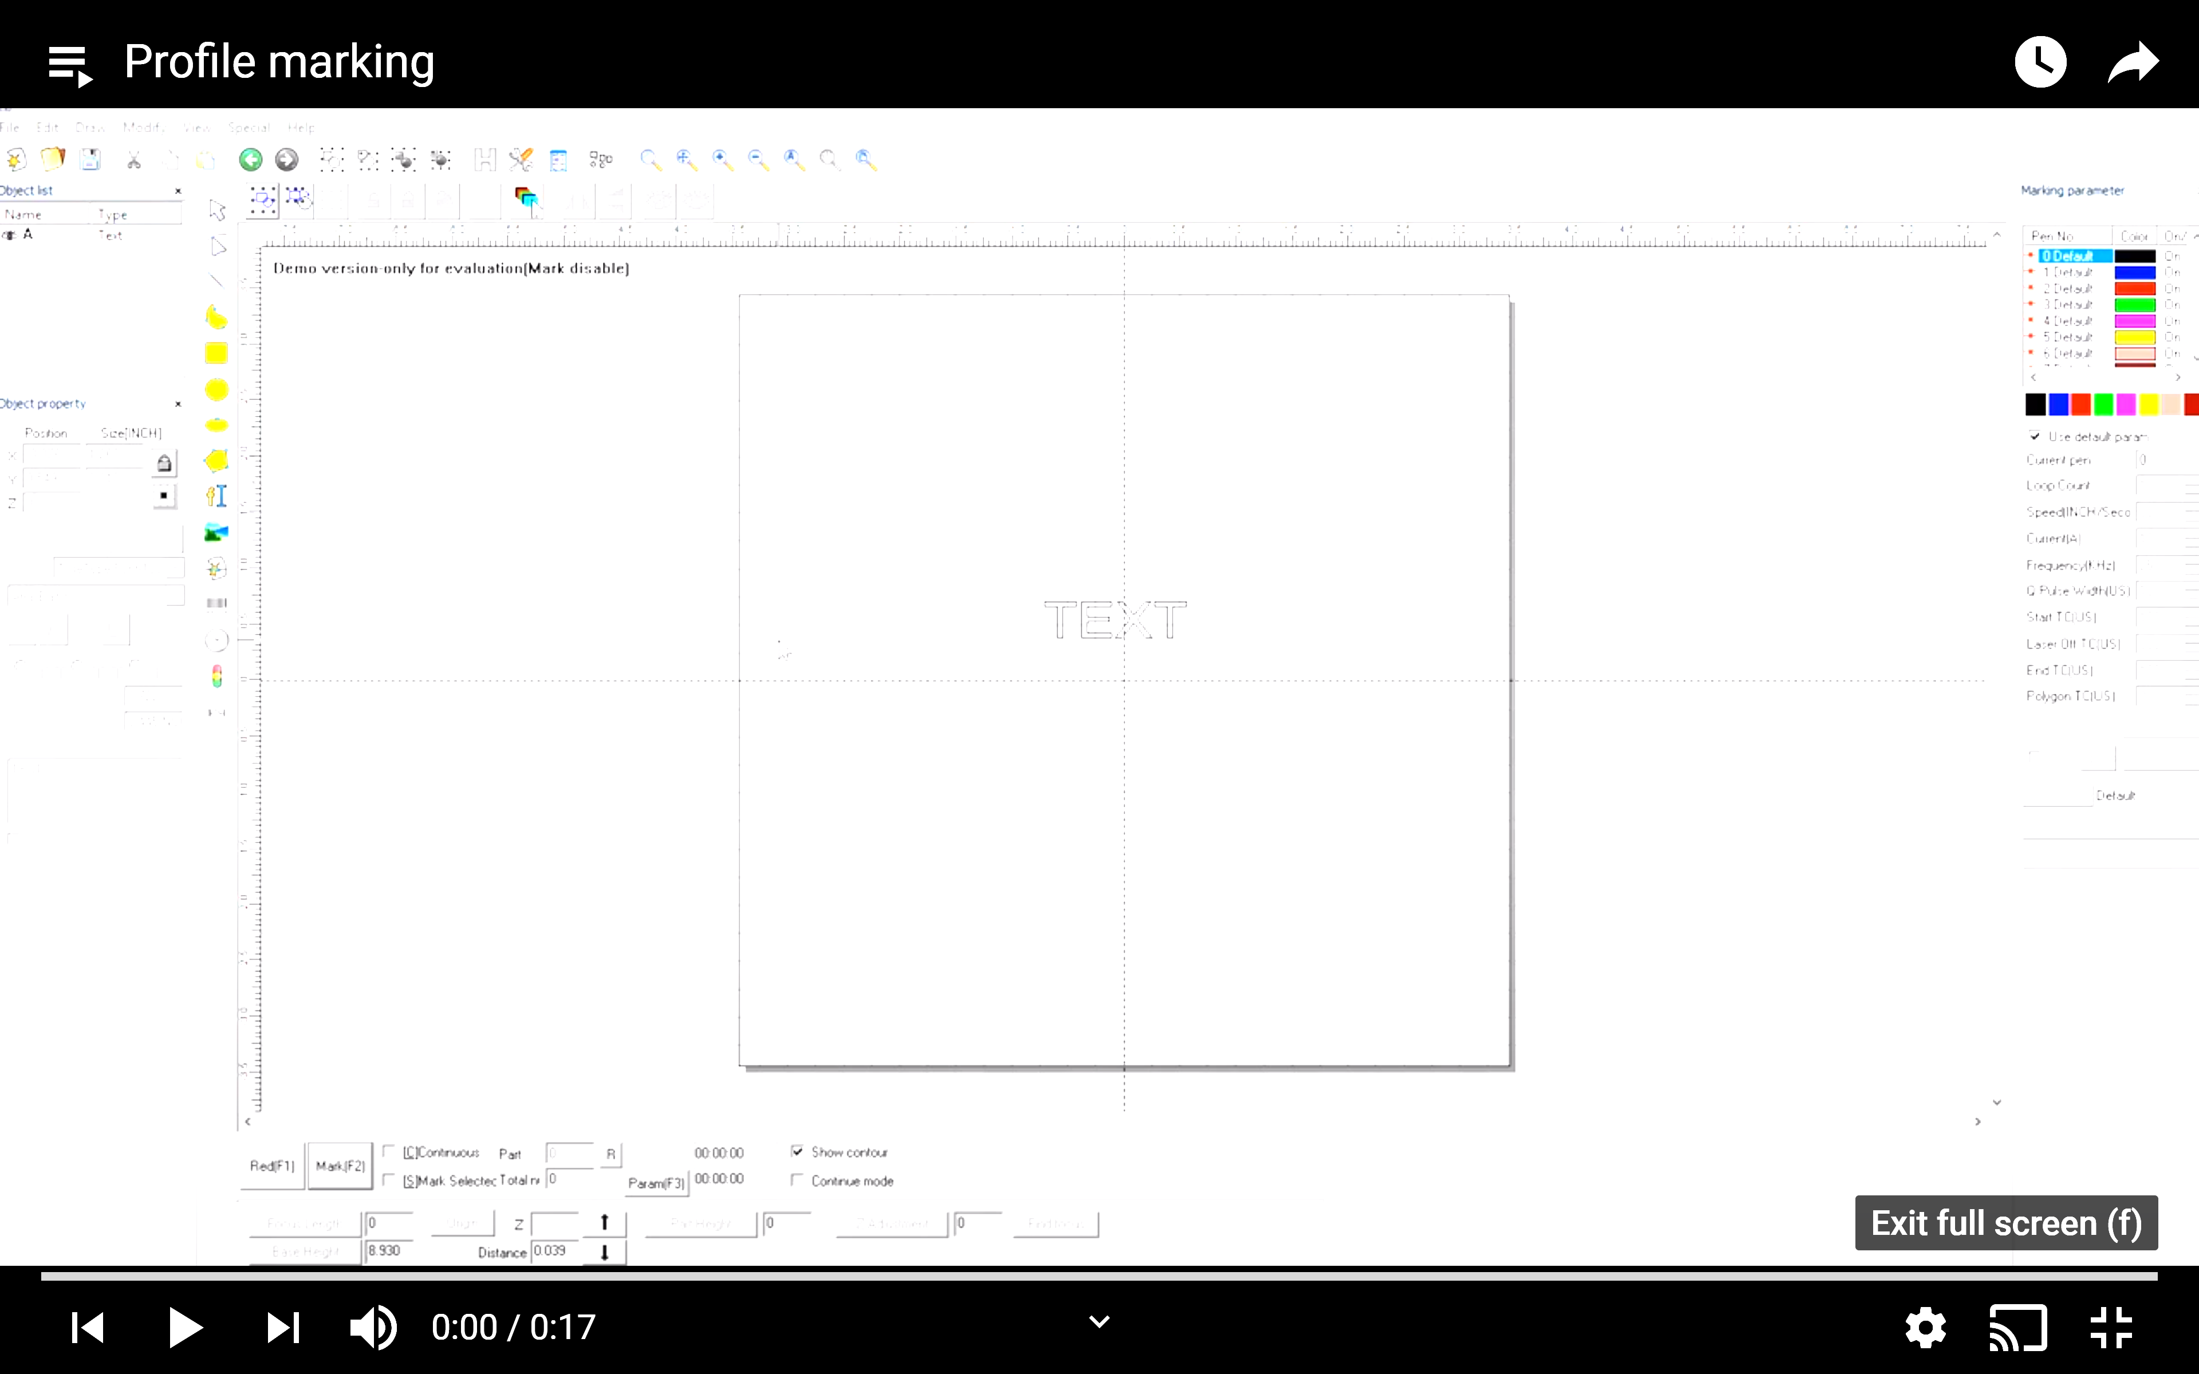Open the Modify menu
This screenshot has height=1374, width=2199.
click(144, 128)
